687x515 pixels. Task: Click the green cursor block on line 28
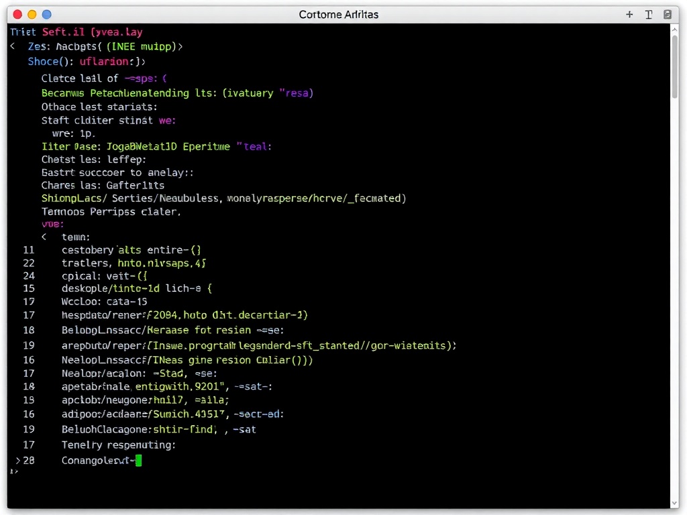click(x=138, y=461)
